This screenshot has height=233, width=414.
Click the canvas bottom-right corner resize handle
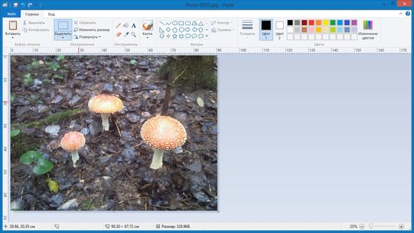[218, 212]
